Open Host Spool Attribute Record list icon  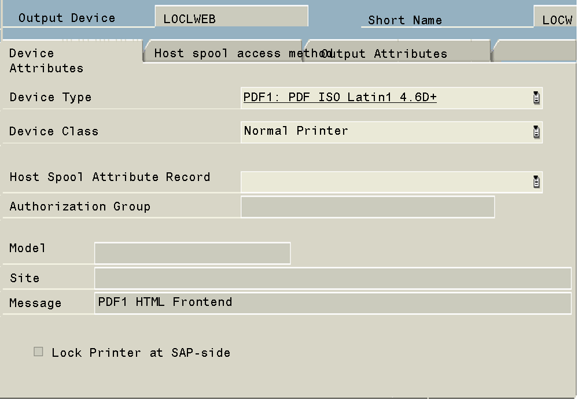[536, 182]
